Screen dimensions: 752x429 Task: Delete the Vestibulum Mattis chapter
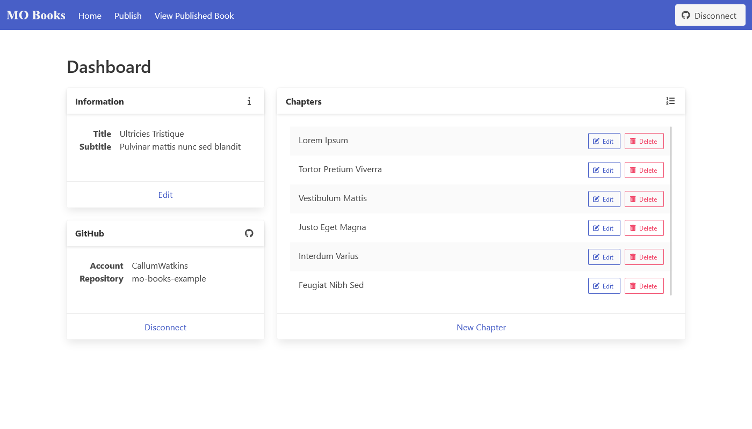coord(644,199)
